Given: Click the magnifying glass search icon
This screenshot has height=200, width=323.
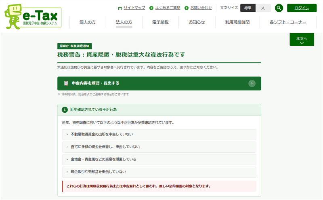Looking at the screenshot, I should pos(279,8).
